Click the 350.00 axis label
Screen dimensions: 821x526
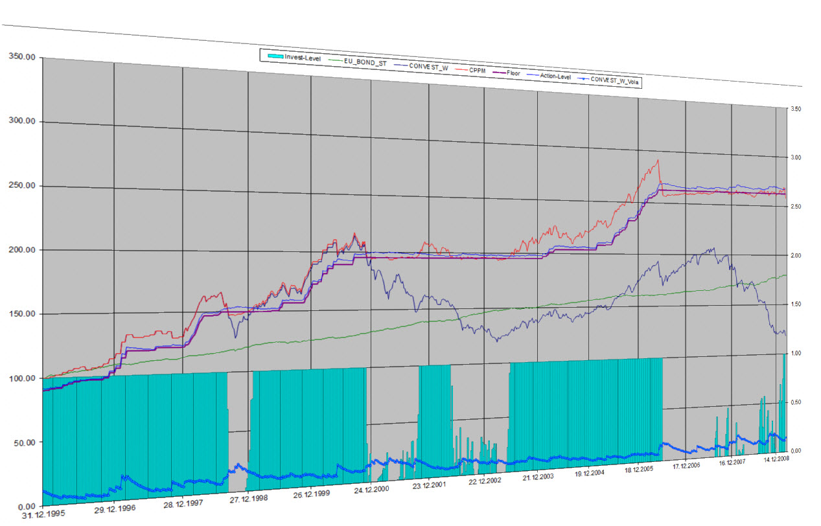[23, 58]
